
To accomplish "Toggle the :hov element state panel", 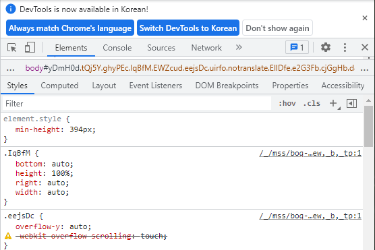I will [x=287, y=104].
